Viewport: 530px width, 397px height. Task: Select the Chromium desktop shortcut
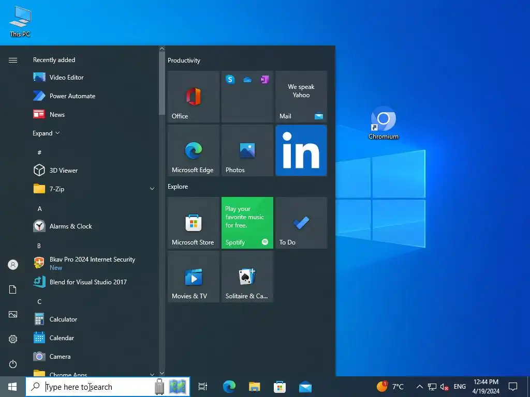384,123
